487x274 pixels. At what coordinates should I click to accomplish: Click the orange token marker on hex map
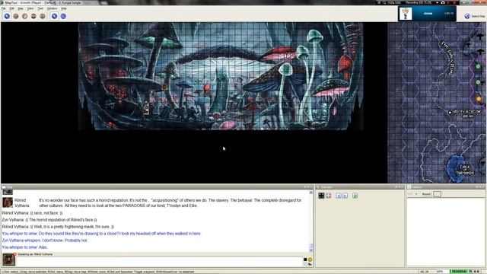[x=479, y=99]
